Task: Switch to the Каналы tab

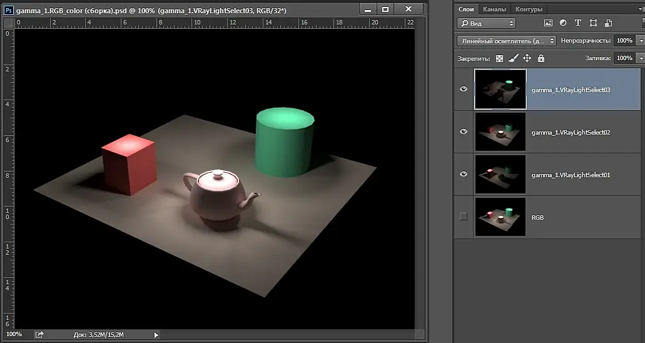Action: click(x=494, y=9)
